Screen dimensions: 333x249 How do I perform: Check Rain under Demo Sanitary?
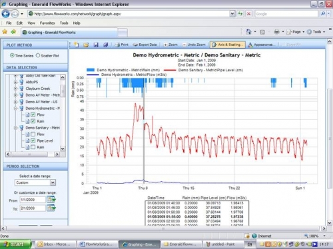[x=33, y=147]
